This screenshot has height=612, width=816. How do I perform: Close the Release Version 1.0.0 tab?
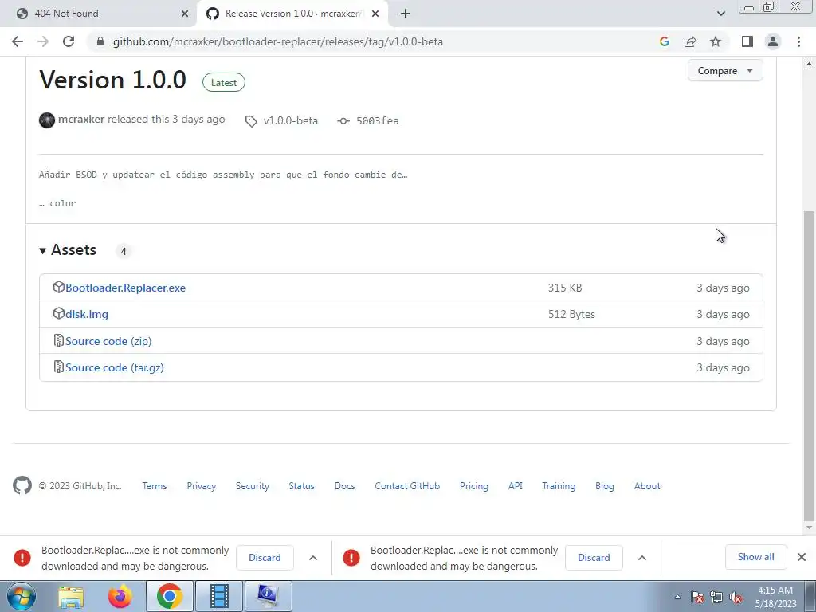tap(375, 14)
